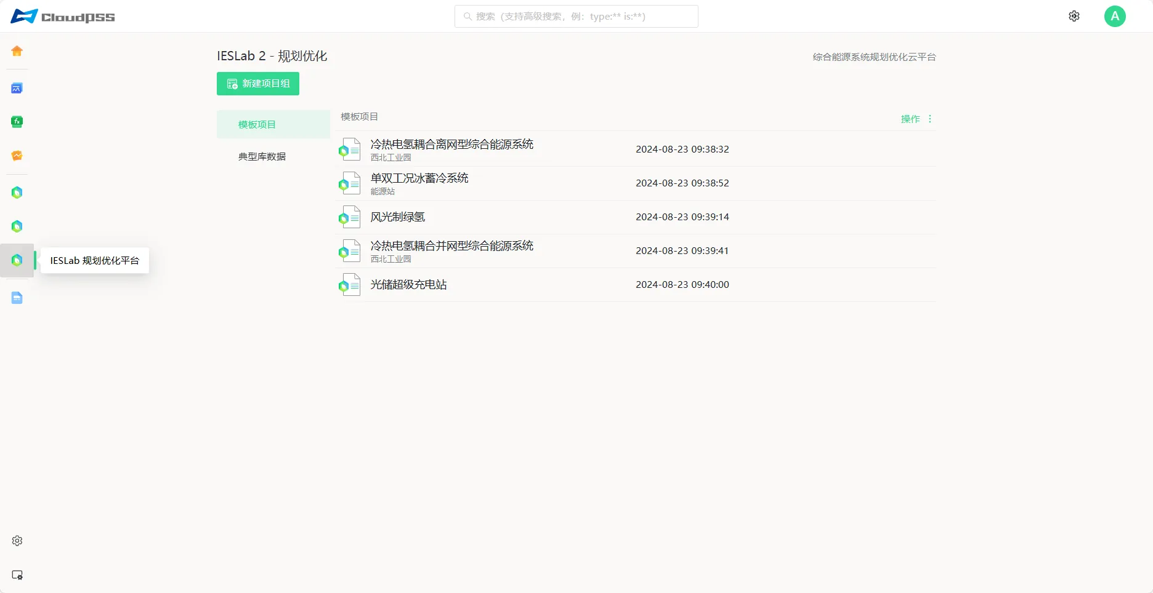Open the green user avatar 'A'
This screenshot has width=1153, height=593.
coord(1114,16)
